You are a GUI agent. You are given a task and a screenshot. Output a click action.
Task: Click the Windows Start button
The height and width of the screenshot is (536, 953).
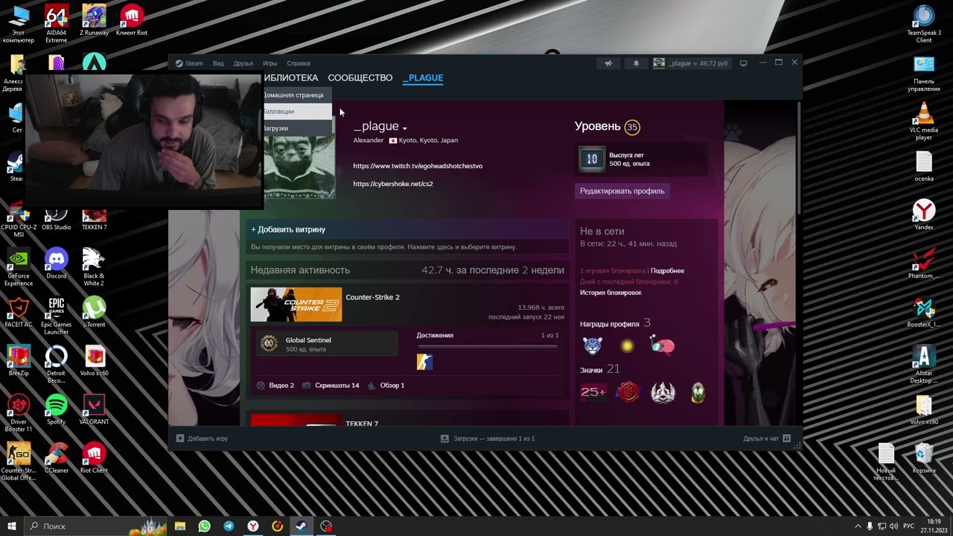point(11,526)
